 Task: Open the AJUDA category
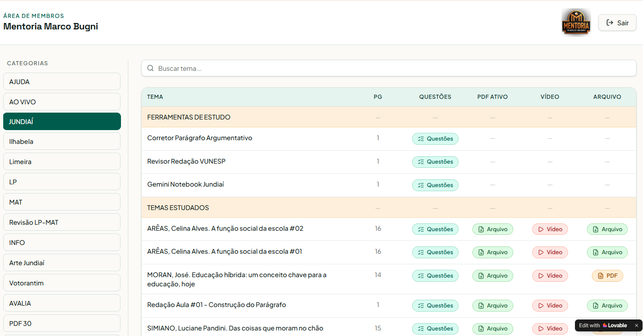(x=62, y=81)
